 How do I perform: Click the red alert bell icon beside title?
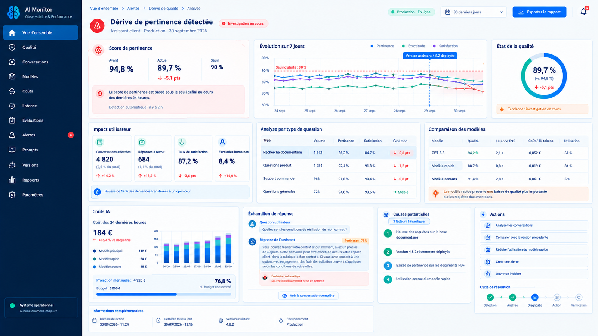click(x=97, y=26)
